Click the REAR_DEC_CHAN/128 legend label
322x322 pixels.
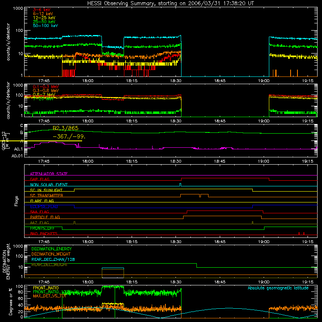pyautogui.click(x=53, y=259)
